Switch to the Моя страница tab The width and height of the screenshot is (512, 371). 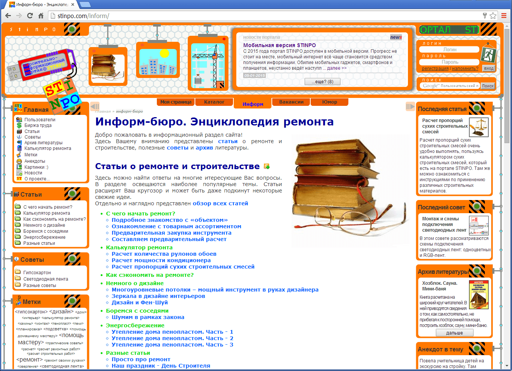[176, 102]
